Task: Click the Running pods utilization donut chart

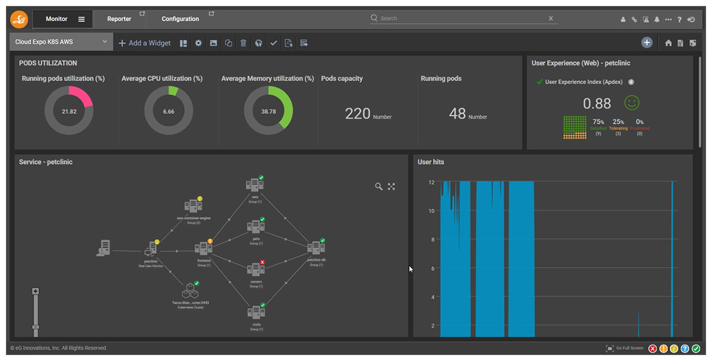Action: click(69, 111)
